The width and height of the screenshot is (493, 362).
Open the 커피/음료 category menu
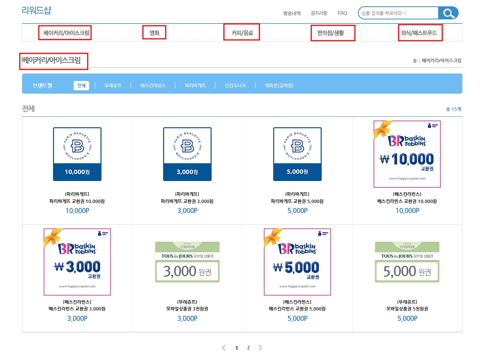[242, 32]
